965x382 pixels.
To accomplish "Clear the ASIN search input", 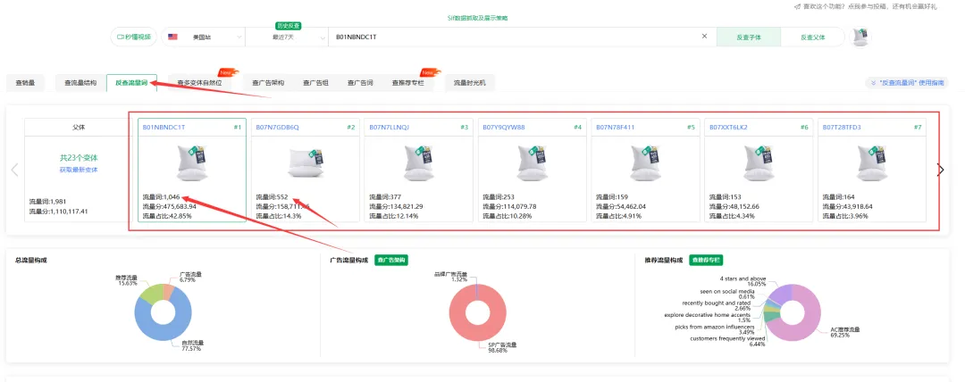I will pos(705,37).
